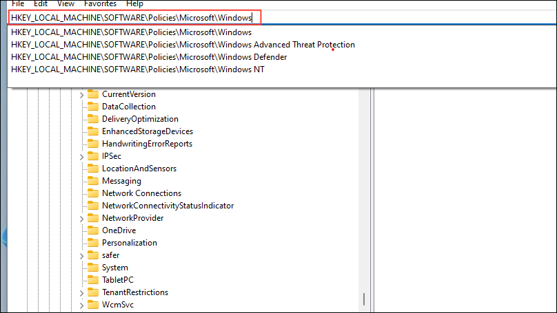This screenshot has width=557, height=313.
Task: Select the Personalization key label
Action: click(x=130, y=243)
